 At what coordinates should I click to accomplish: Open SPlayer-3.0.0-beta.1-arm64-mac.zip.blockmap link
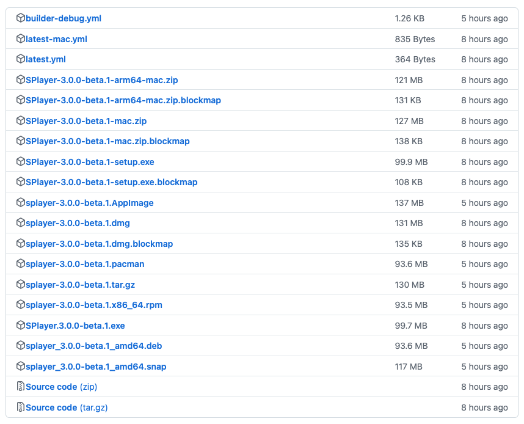point(123,100)
